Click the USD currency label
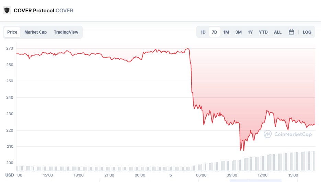The width and height of the screenshot is (321, 182). (10, 175)
